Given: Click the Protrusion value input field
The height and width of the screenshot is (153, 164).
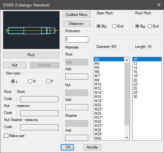Looking at the screenshot, I should [x=77, y=39].
